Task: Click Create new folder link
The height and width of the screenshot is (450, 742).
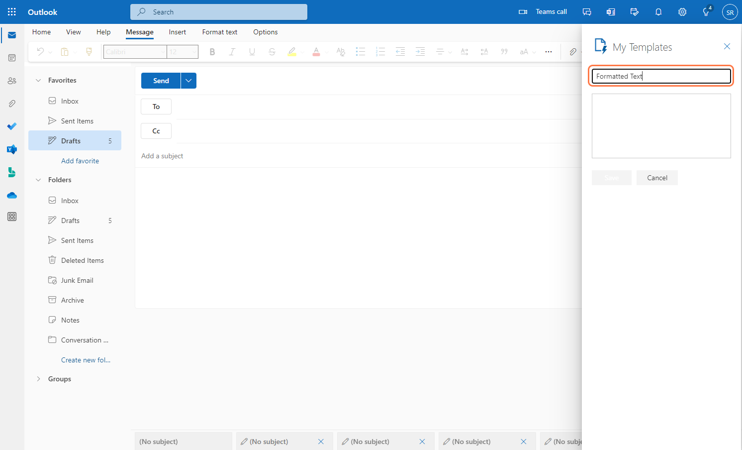Action: (x=86, y=360)
